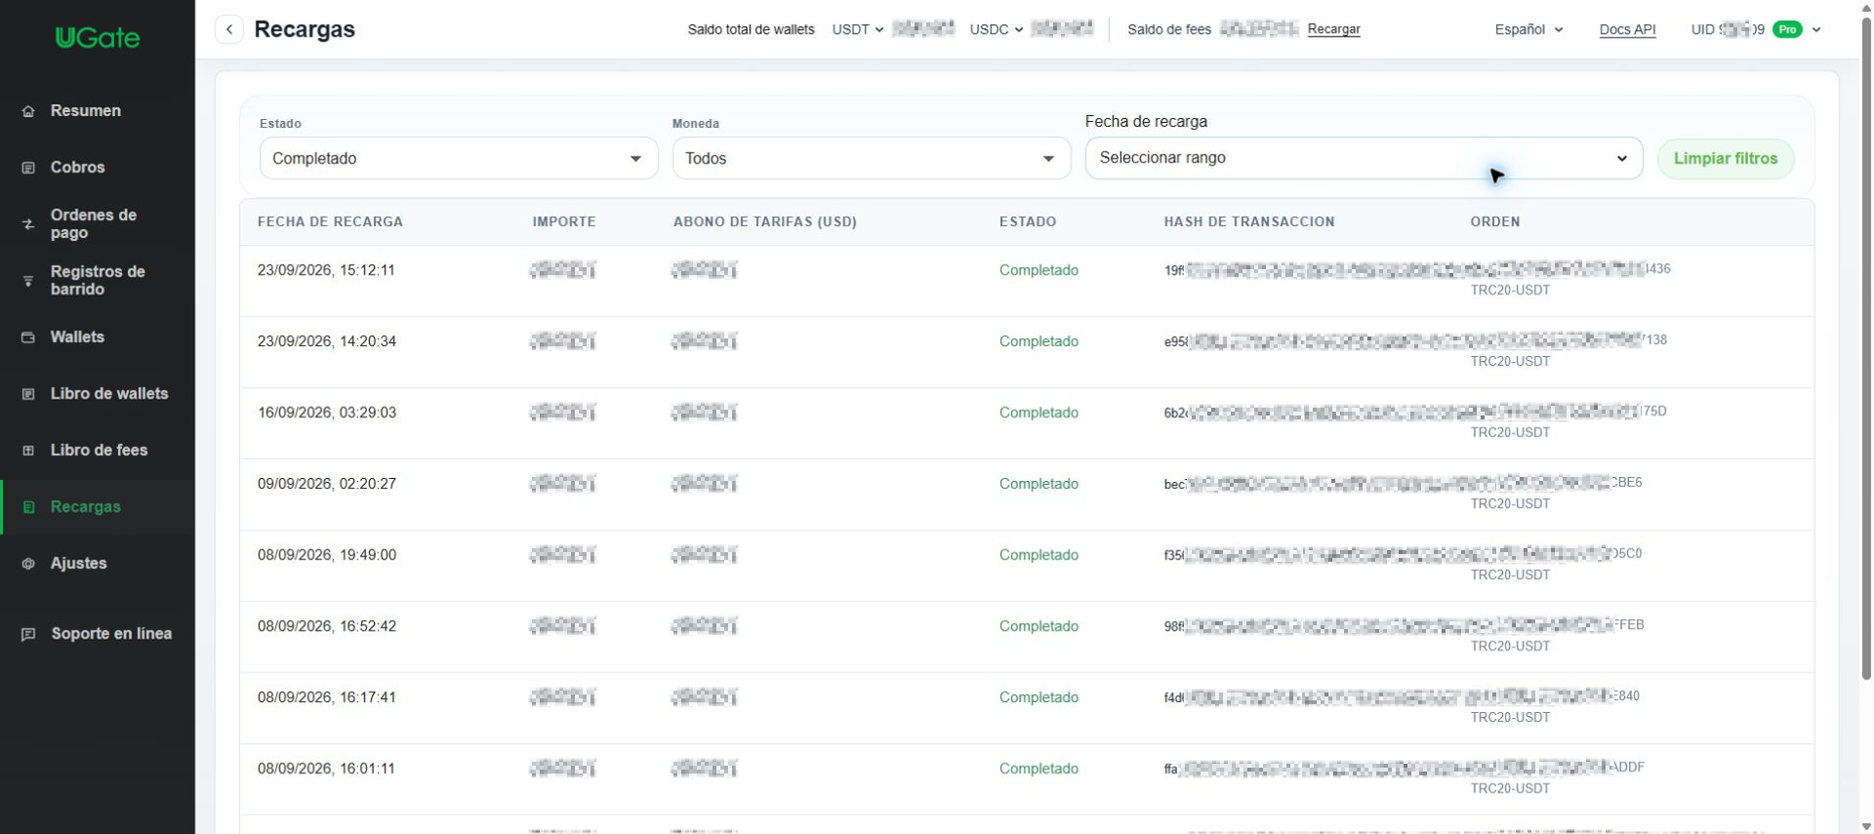Expand the USDC balance dropdown
Screen dimensions: 1874x834
(997, 29)
